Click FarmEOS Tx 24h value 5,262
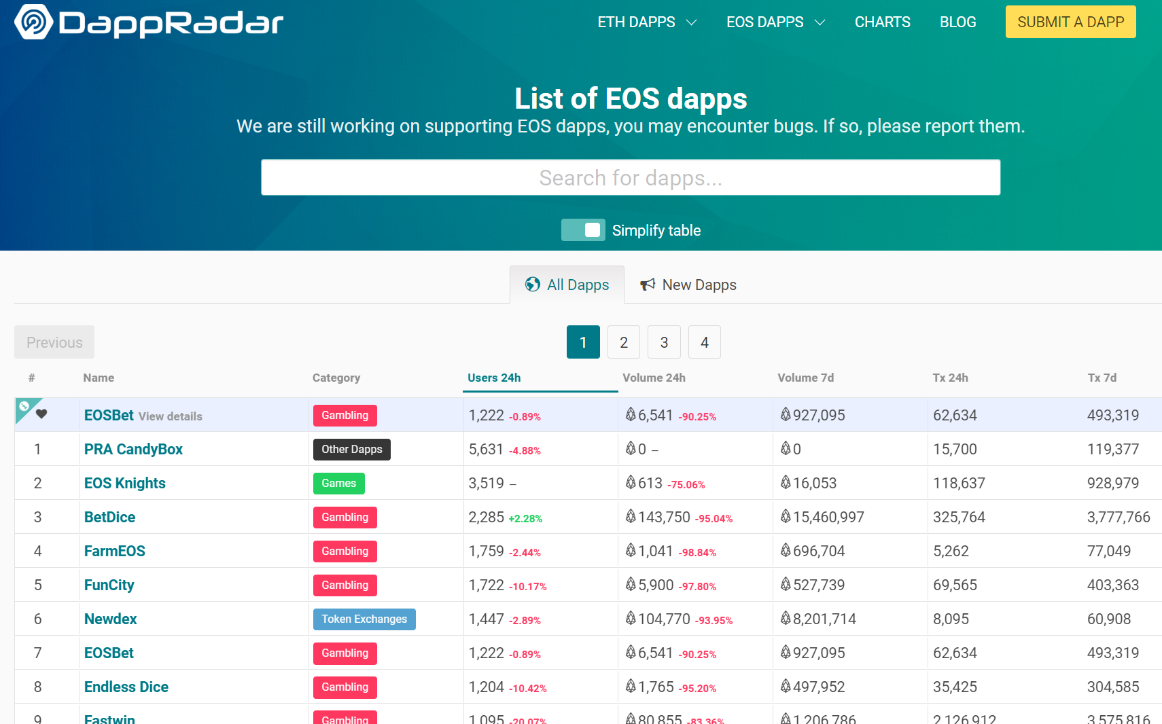The height and width of the screenshot is (724, 1162). 951,551
